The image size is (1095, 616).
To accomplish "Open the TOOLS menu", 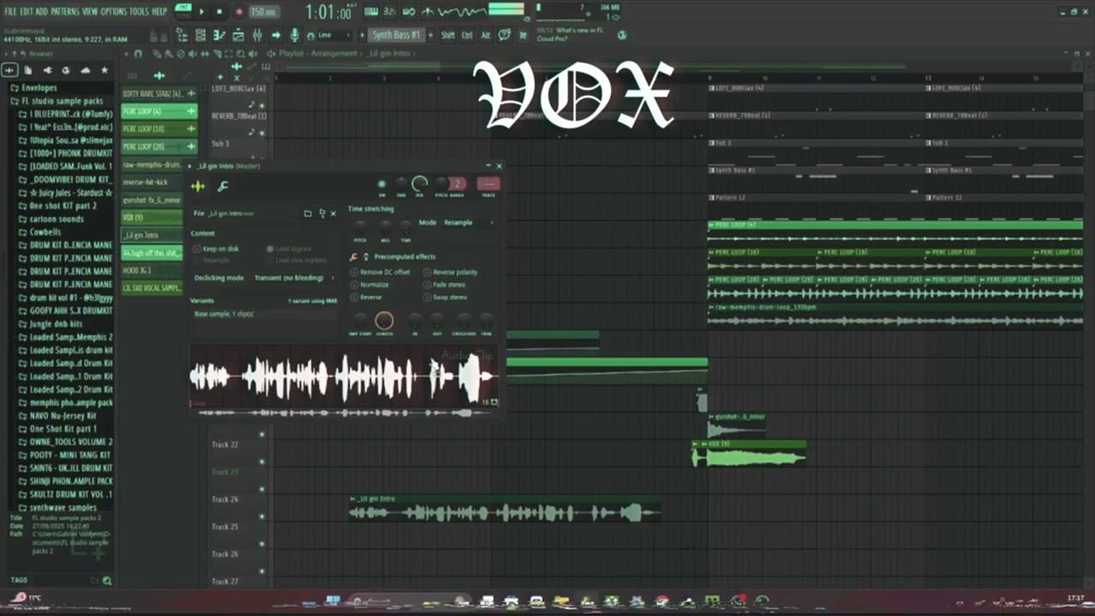I will pos(139,11).
